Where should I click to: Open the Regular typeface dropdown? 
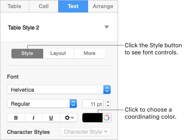click(x=42, y=104)
